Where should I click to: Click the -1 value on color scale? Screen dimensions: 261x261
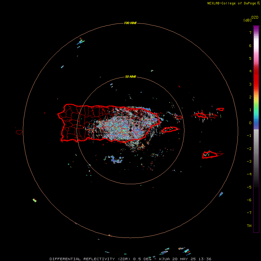(x=249, y=136)
